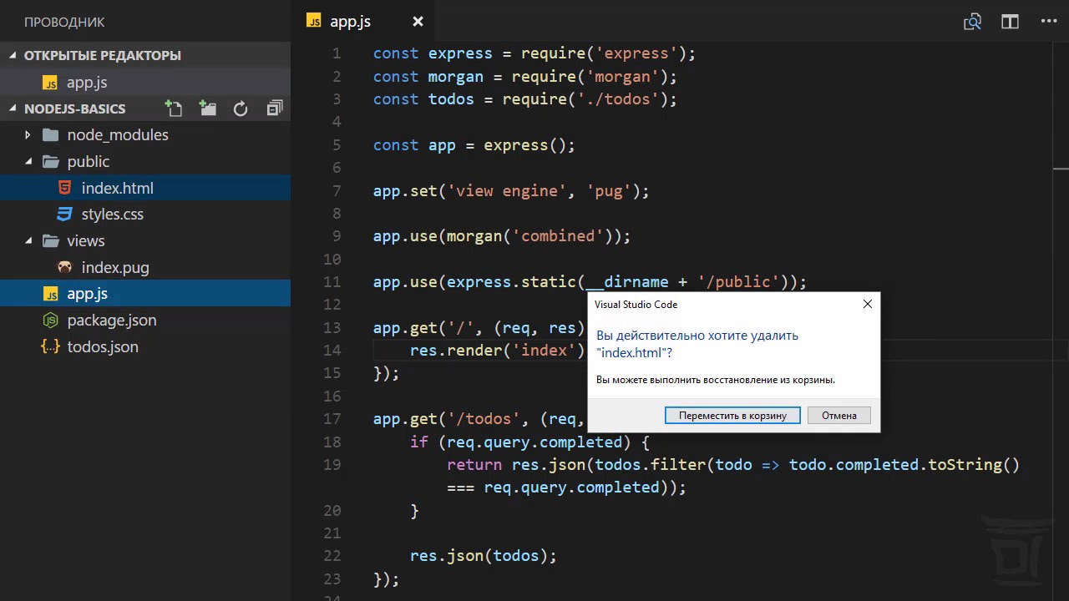Collapse all folders in explorer
The image size is (1069, 601).
coord(274,109)
